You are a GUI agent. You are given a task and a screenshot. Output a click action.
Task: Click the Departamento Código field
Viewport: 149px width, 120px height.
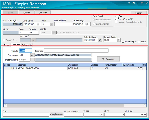24,60
